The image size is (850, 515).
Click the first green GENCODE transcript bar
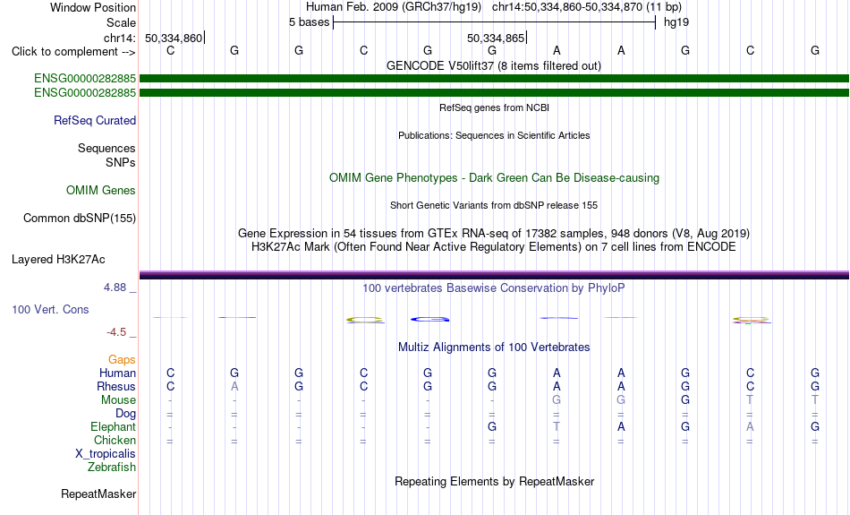point(494,79)
